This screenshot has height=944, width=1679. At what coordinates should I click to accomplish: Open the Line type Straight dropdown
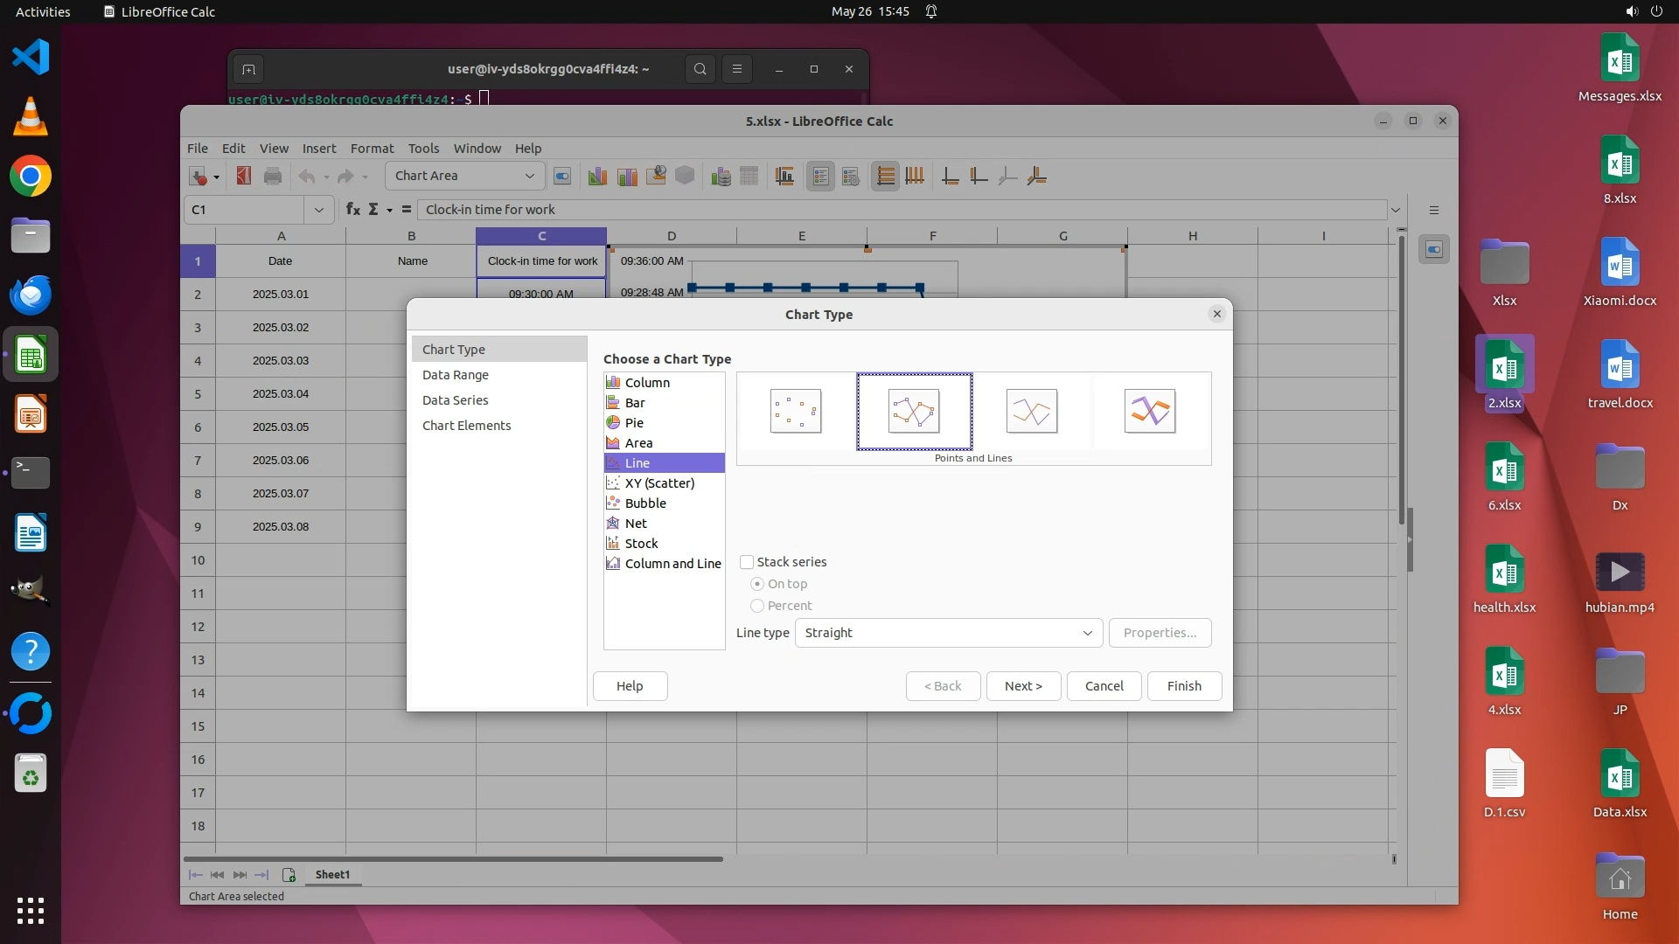[x=948, y=633]
